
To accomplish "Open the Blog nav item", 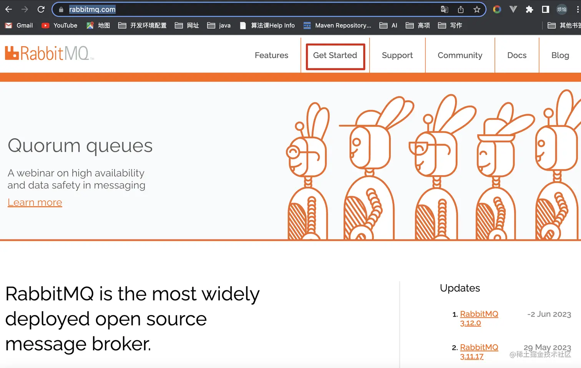I will [x=560, y=55].
